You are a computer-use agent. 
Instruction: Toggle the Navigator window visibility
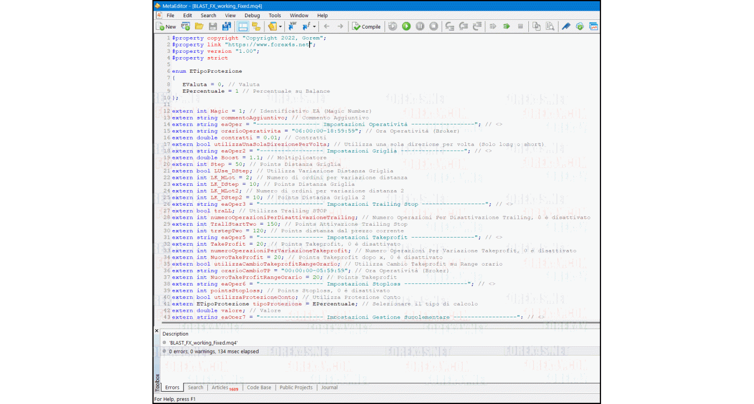tap(257, 26)
